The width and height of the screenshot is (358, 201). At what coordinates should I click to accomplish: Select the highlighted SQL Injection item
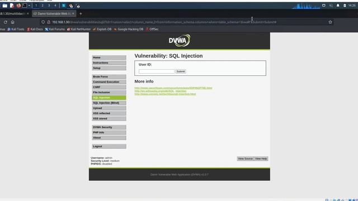point(109,98)
